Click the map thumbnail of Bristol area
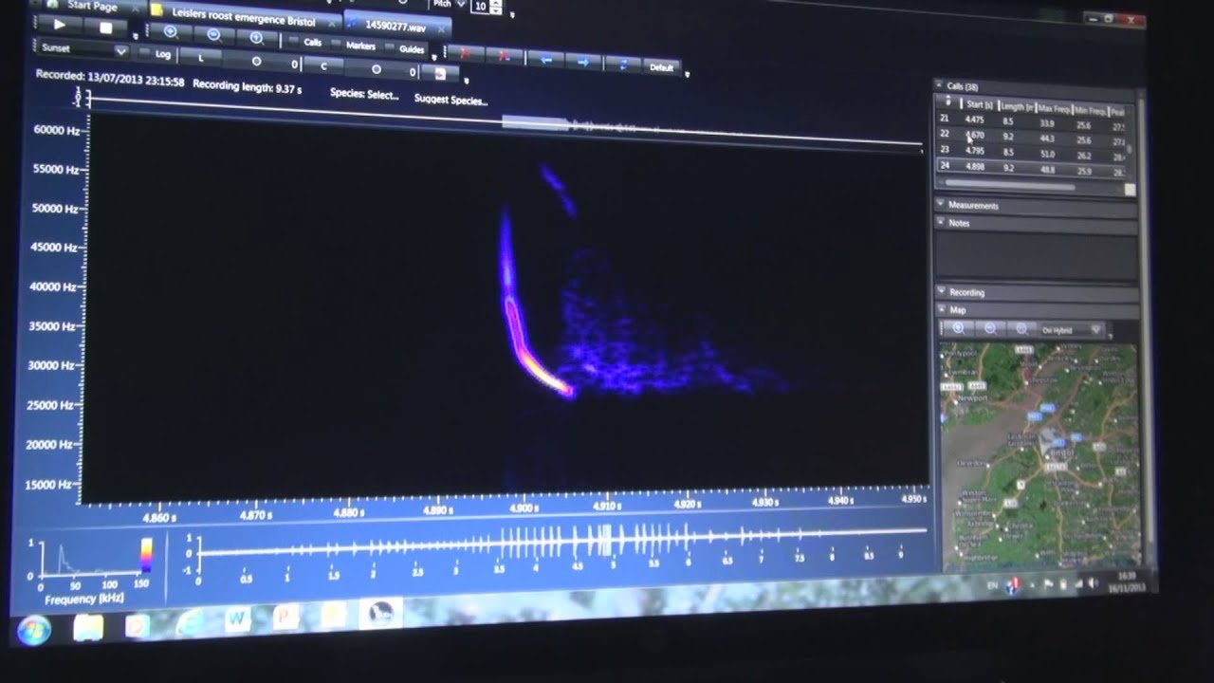The height and width of the screenshot is (683, 1214). click(x=1039, y=455)
